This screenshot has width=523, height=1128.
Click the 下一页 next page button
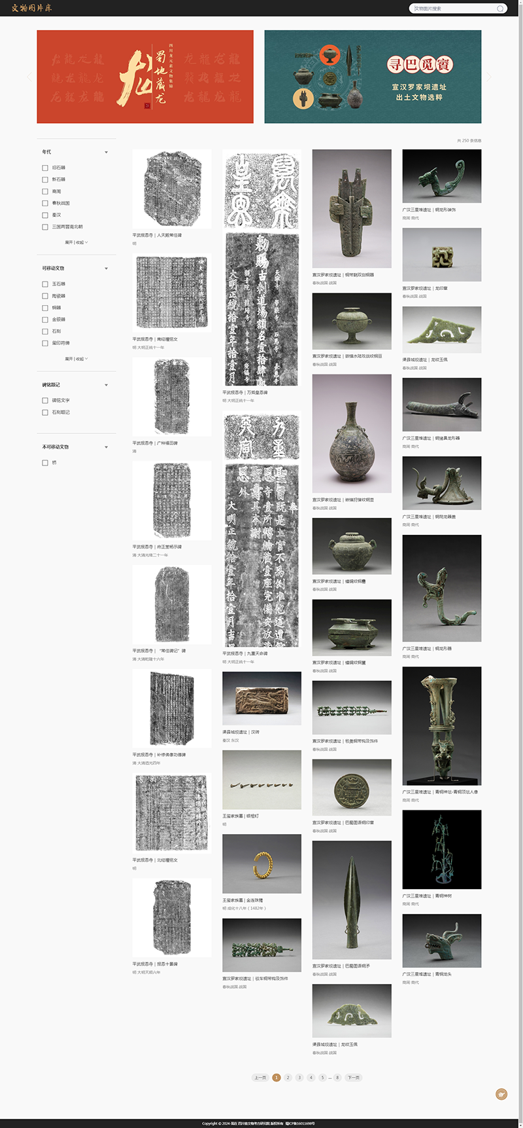[x=354, y=1078]
